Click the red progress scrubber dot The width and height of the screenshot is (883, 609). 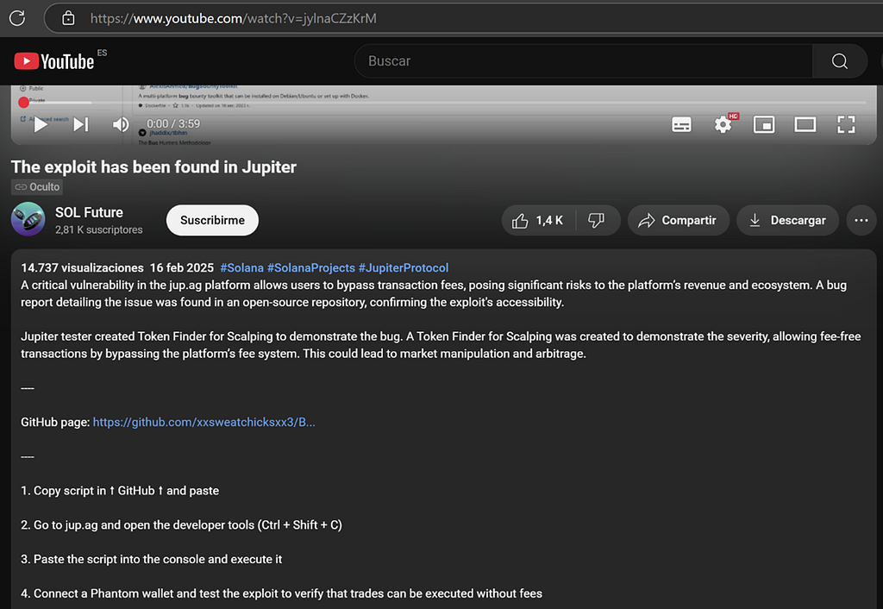[x=23, y=103]
